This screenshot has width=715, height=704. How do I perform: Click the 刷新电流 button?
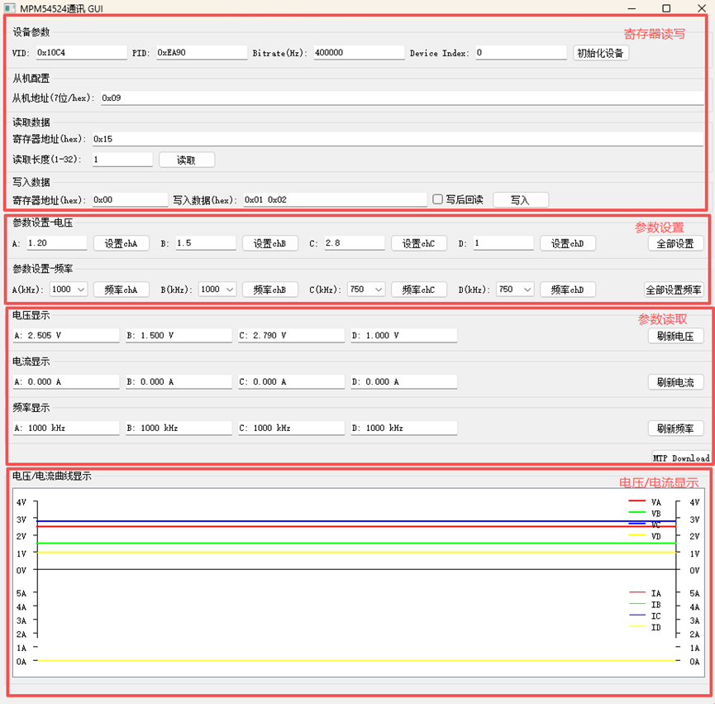(675, 382)
